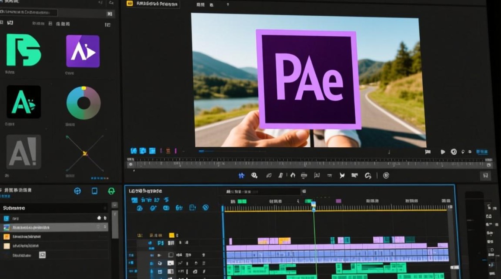
Task: Click the home icon in the first bin row
Action: tap(99, 218)
